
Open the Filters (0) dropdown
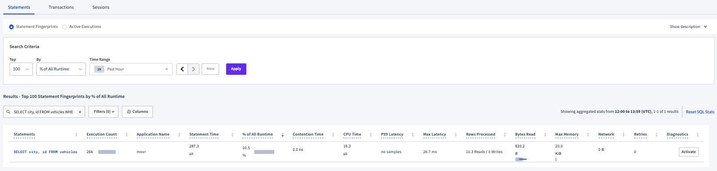pos(104,112)
